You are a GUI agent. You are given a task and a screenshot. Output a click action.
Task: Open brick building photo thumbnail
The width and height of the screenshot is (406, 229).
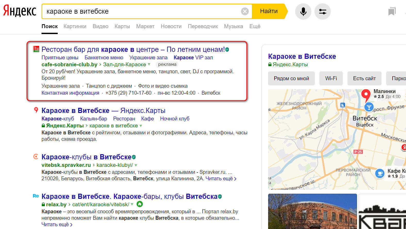pos(312,211)
